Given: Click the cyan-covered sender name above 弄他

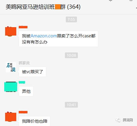Looking at the screenshot, I should pos(22,82).
